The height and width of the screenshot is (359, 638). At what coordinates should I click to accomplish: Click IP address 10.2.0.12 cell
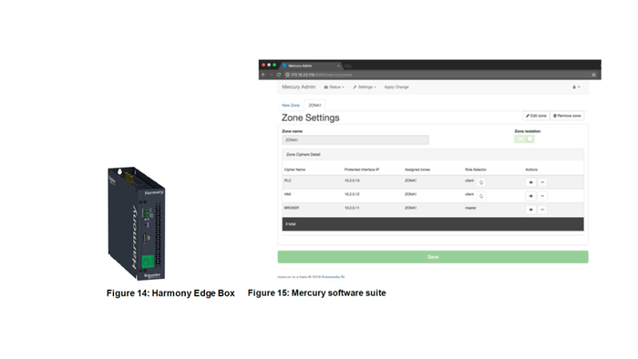352,194
